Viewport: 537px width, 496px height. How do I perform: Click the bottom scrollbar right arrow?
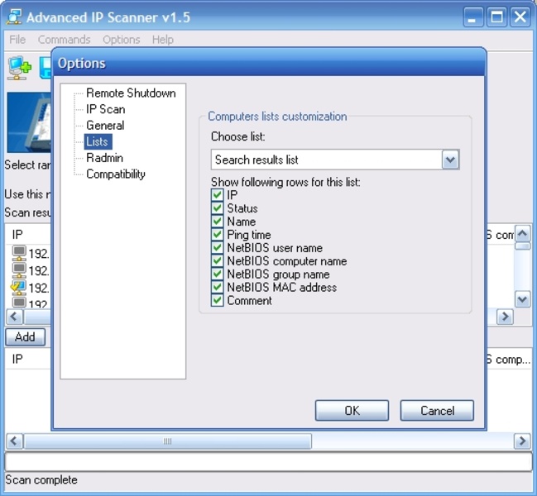tap(522, 441)
